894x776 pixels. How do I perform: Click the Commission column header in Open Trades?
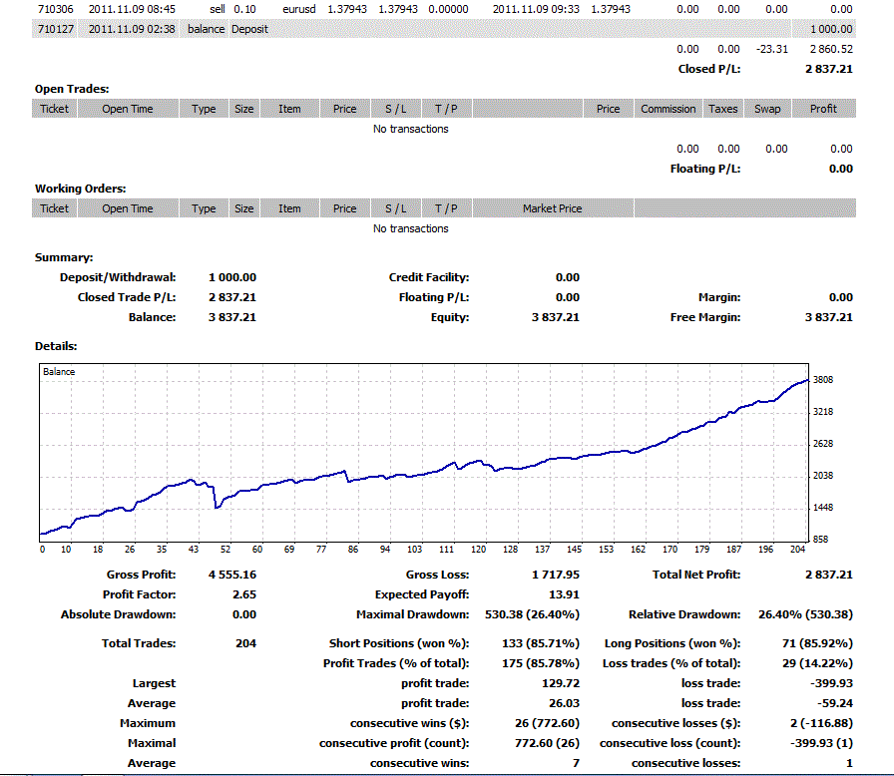[668, 109]
